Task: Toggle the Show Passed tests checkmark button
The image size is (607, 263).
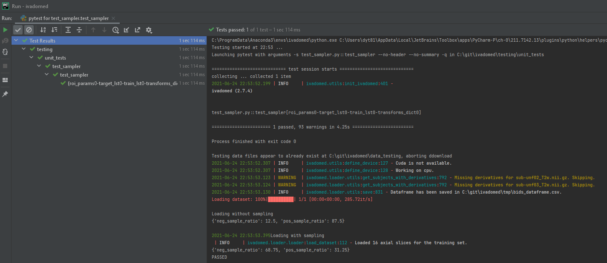Action: 18,30
